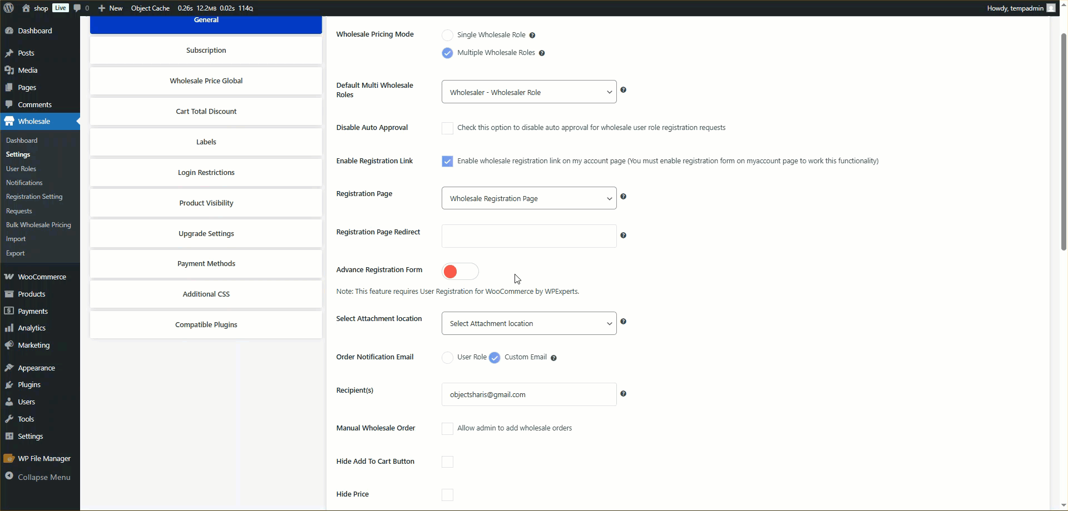The height and width of the screenshot is (511, 1068).
Task: Click the plus New icon in the admin bar
Action: [102, 8]
